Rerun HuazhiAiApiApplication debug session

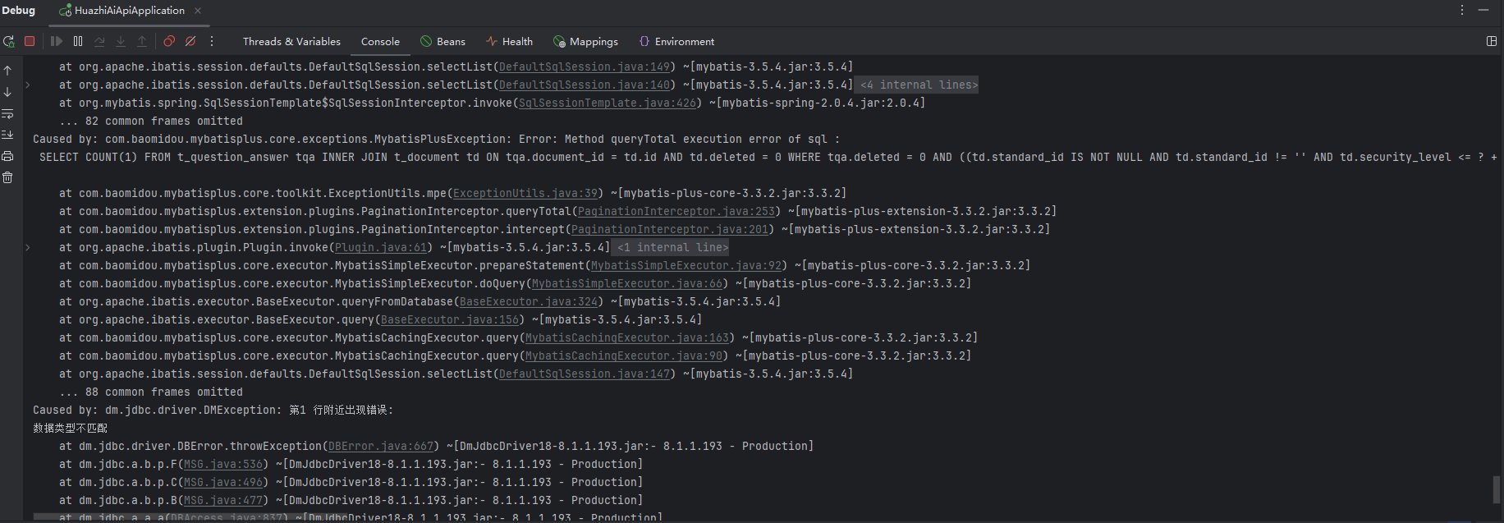(9, 41)
